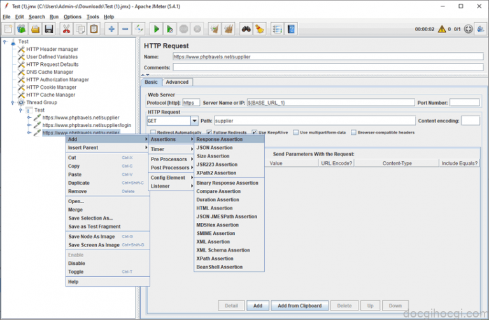This screenshot has width=489, height=320.
Task: Select User Defined Variables tree item
Action: pos(52,57)
